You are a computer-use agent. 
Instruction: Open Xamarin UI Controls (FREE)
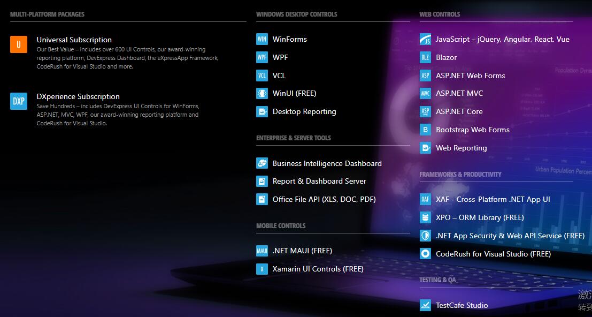point(318,269)
